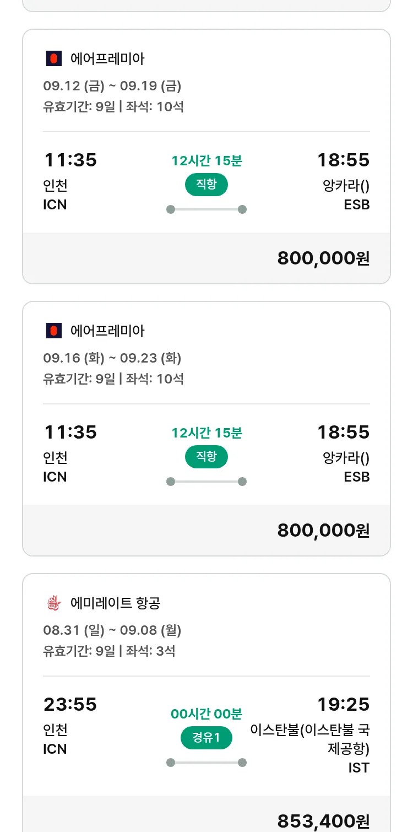Select the 800,000원 price of 09.12 flight

pyautogui.click(x=323, y=258)
